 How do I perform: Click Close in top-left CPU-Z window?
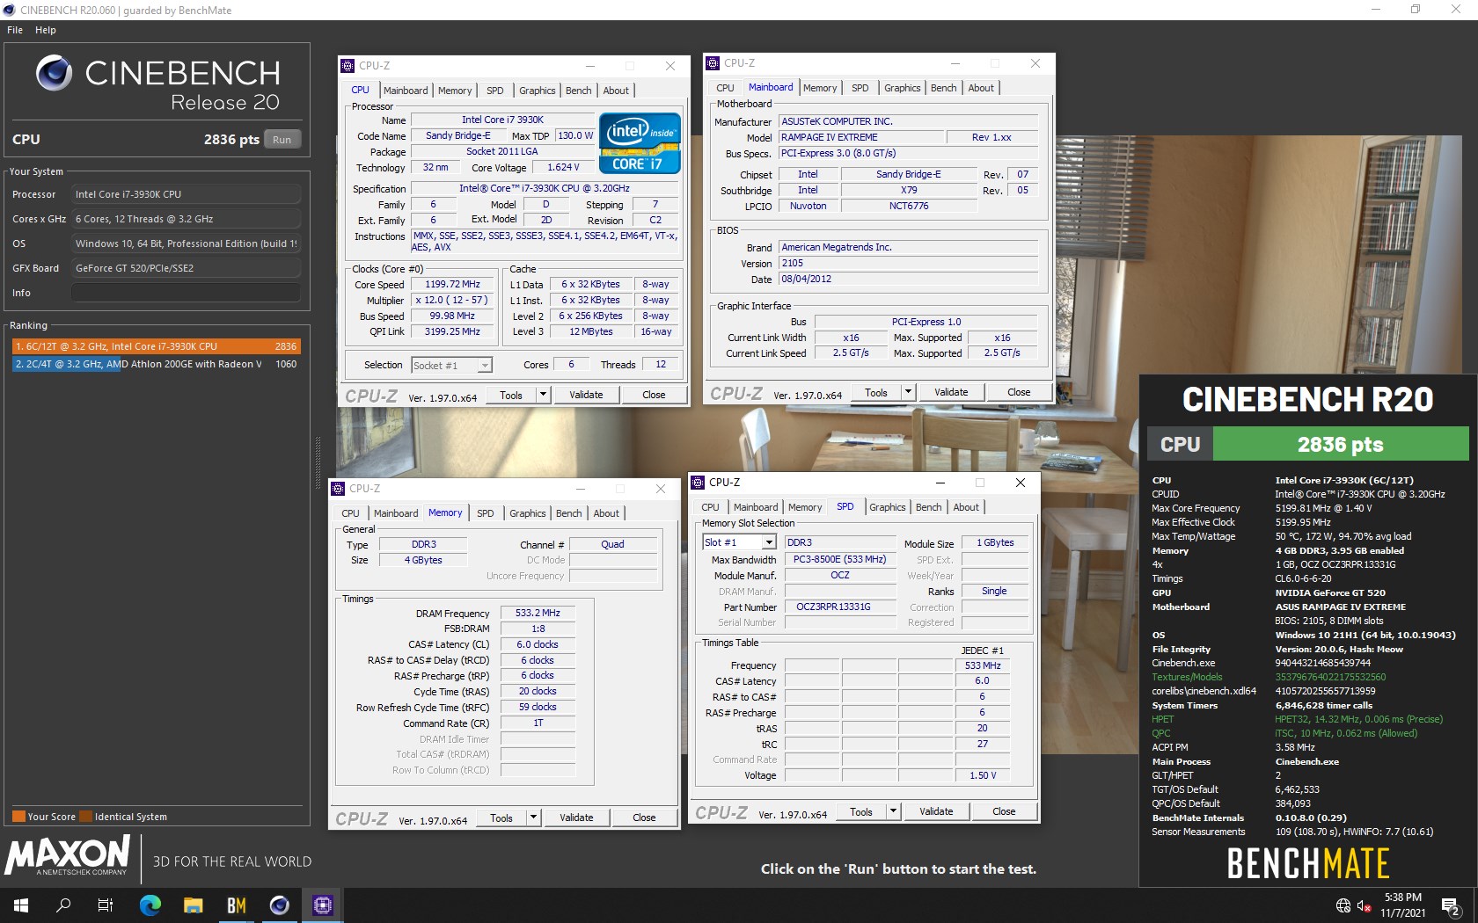pyautogui.click(x=654, y=395)
